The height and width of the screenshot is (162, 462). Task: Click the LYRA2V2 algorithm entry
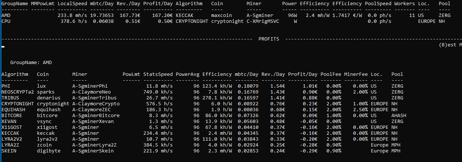coord(12,139)
